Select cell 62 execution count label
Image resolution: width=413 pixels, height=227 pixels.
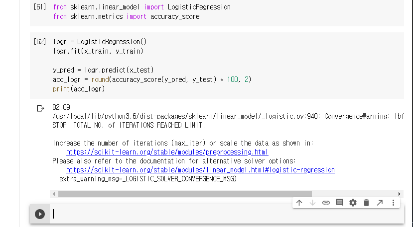pyautogui.click(x=40, y=42)
